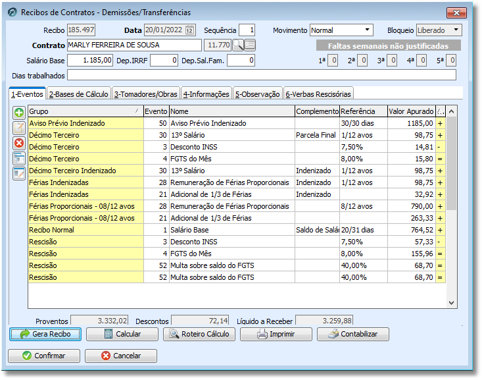This screenshot has height=380, width=482.
Task: Click the Saldo de Salá complement cell
Action: pos(317,230)
